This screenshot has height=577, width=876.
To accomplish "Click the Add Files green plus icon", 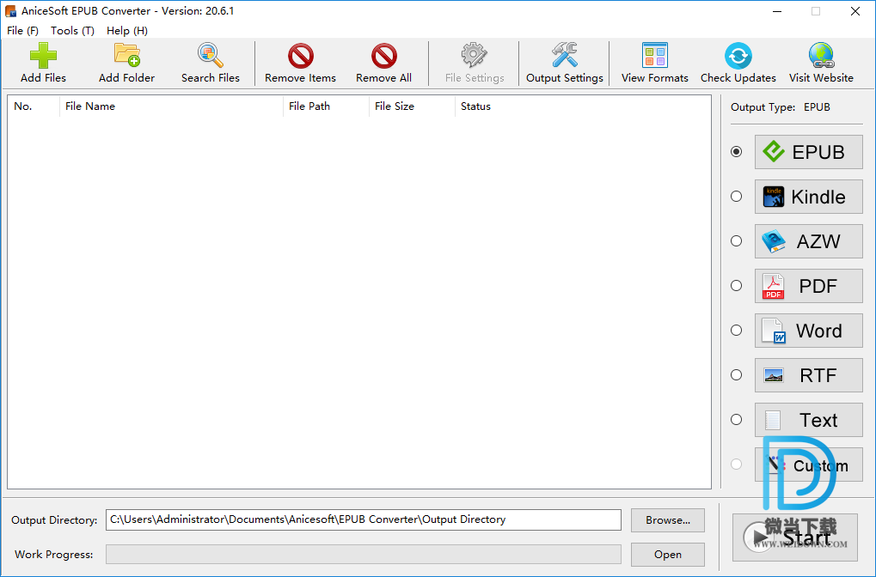I will click(43, 57).
